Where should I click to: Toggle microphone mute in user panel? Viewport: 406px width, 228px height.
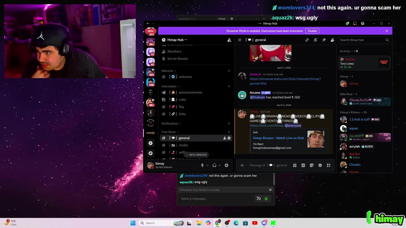coord(202,165)
